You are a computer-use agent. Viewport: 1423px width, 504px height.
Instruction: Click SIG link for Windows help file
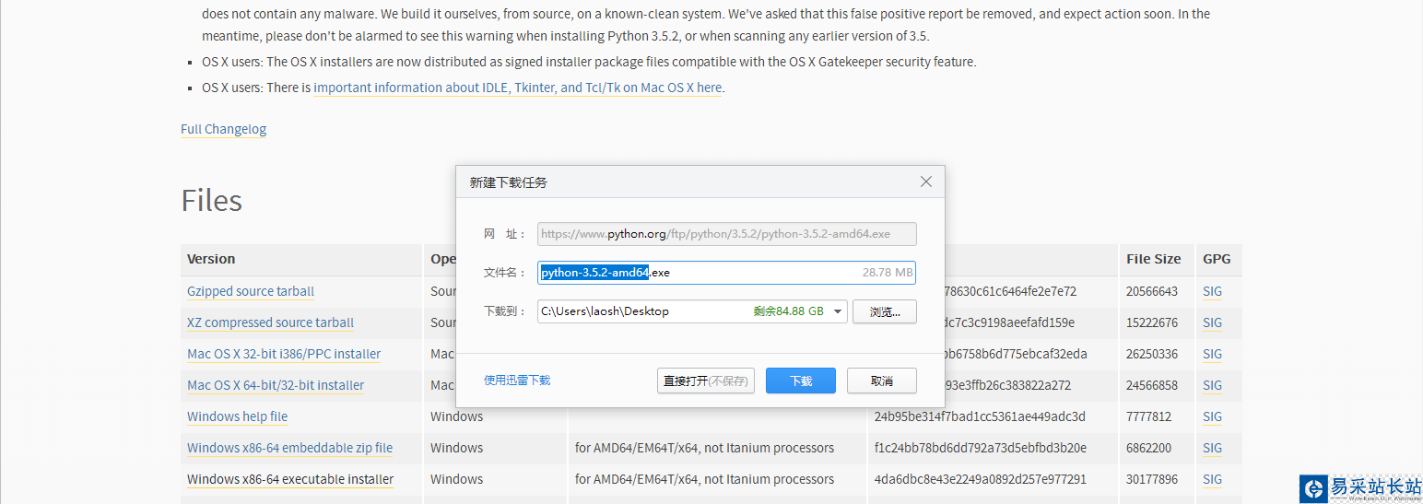click(1212, 416)
